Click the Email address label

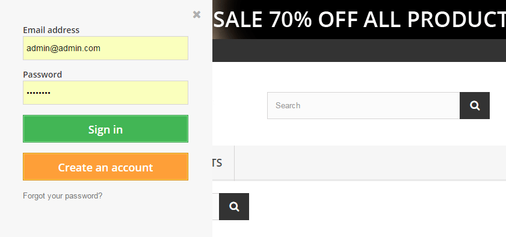(x=51, y=30)
